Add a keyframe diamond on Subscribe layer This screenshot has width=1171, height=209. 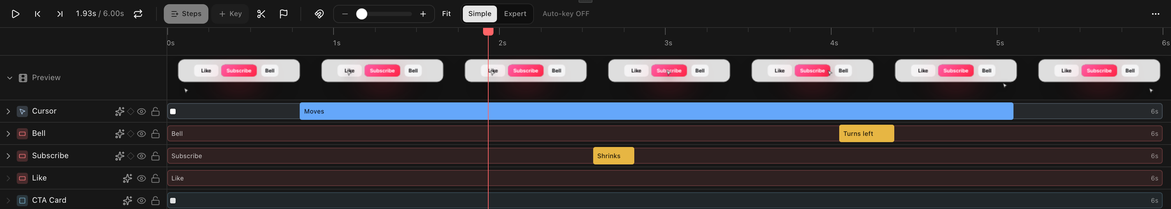click(x=131, y=156)
